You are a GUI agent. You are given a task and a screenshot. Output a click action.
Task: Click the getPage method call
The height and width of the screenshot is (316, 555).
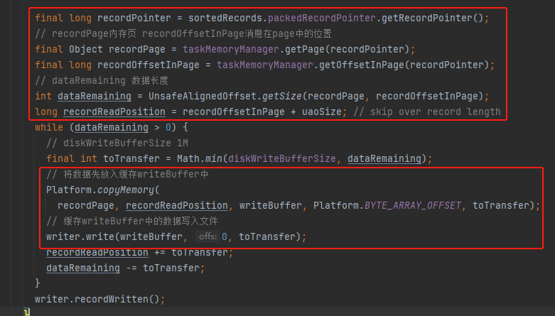click(304, 49)
